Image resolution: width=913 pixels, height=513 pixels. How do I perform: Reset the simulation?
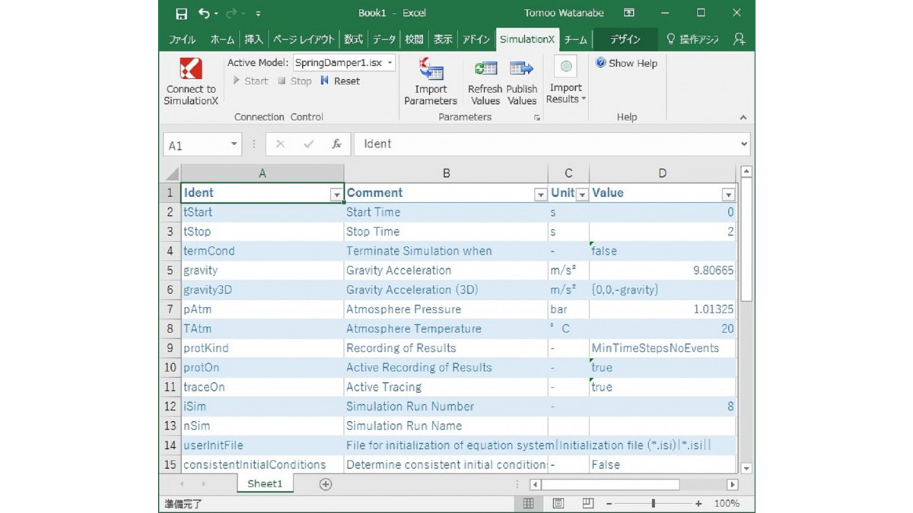[x=340, y=81]
